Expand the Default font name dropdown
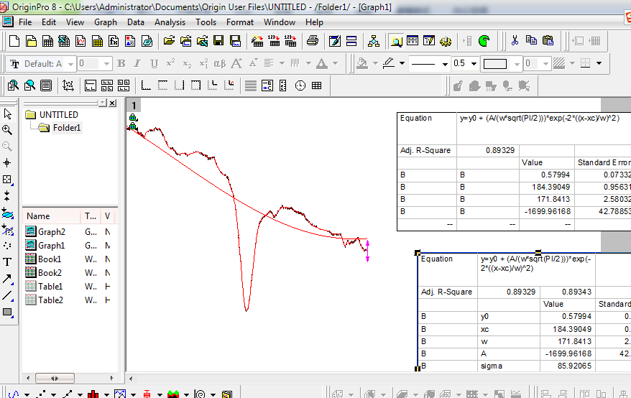 click(x=70, y=64)
